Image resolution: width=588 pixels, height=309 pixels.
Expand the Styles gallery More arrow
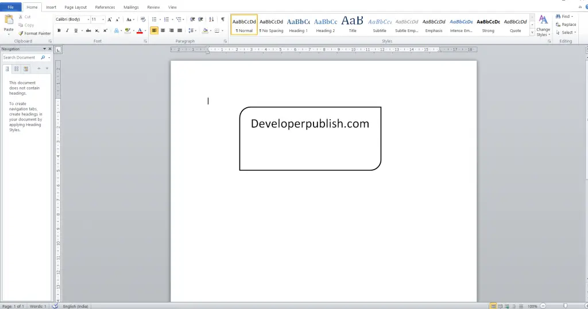click(532, 33)
